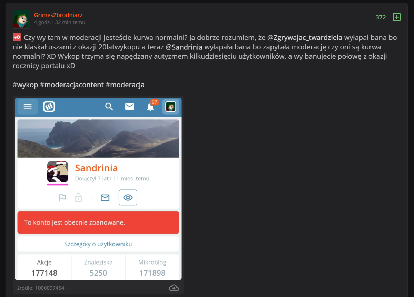The height and width of the screenshot is (297, 414).
Task: Open the hamburger menu in embedded screenshot
Action: click(x=28, y=107)
